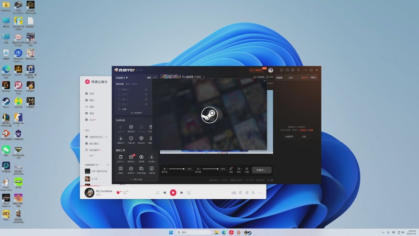This screenshot has height=236, width=419.
Task: Open 最近播放 in NetEase sidebar
Action: [x=92, y=143]
